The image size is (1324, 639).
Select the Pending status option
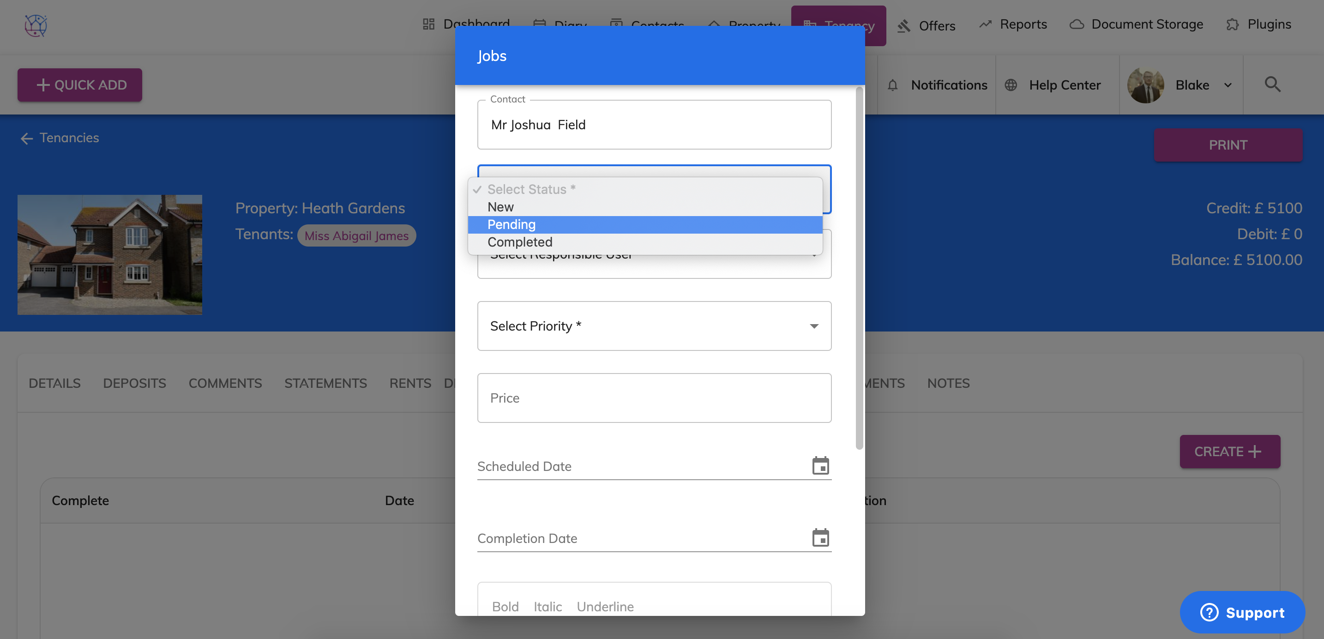512,225
